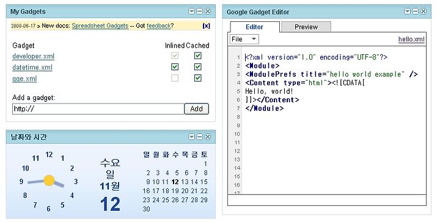440x223 pixels.
Task: Select highlighted day 12 in calendar
Action: tap(175, 182)
